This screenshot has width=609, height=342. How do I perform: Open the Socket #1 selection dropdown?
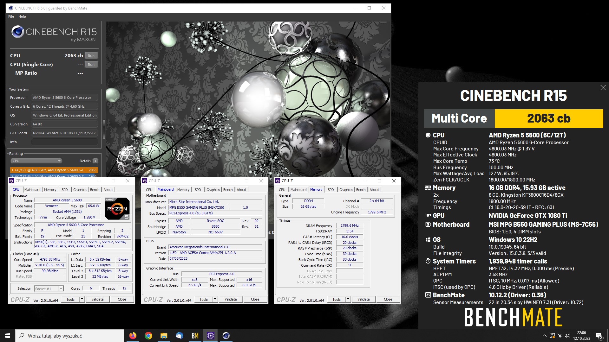point(49,288)
